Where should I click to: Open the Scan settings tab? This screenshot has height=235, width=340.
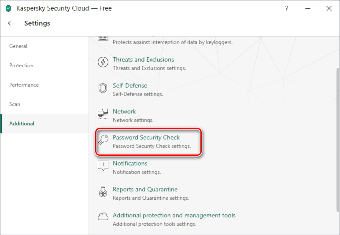click(x=15, y=104)
